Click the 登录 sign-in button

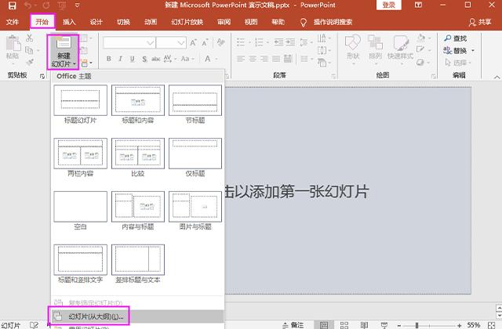(389, 5)
